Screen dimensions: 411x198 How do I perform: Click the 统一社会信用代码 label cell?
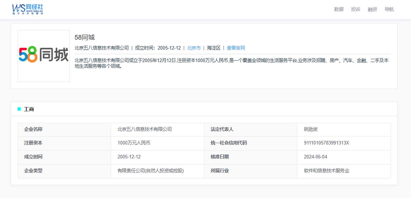250,143
